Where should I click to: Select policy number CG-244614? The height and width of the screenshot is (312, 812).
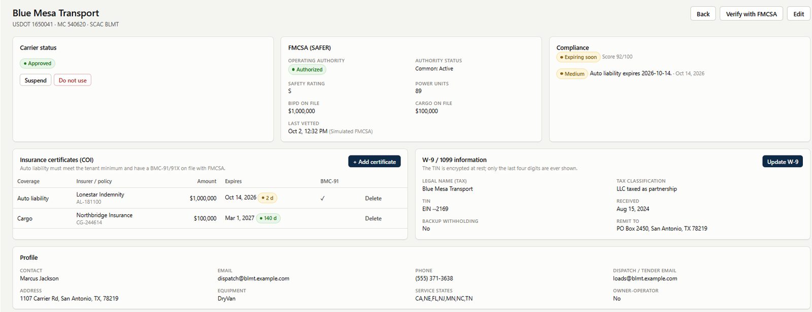coord(89,222)
